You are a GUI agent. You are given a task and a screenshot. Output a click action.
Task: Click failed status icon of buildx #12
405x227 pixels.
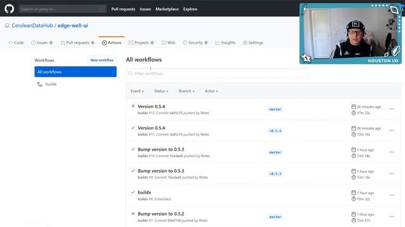(x=133, y=106)
